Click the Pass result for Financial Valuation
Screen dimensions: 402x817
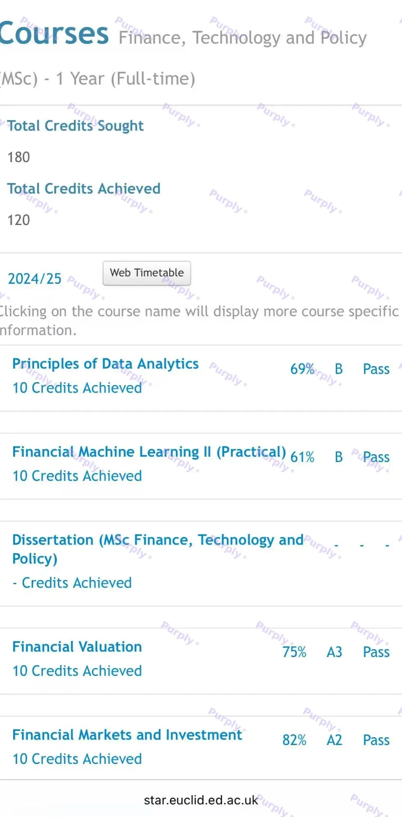(376, 652)
